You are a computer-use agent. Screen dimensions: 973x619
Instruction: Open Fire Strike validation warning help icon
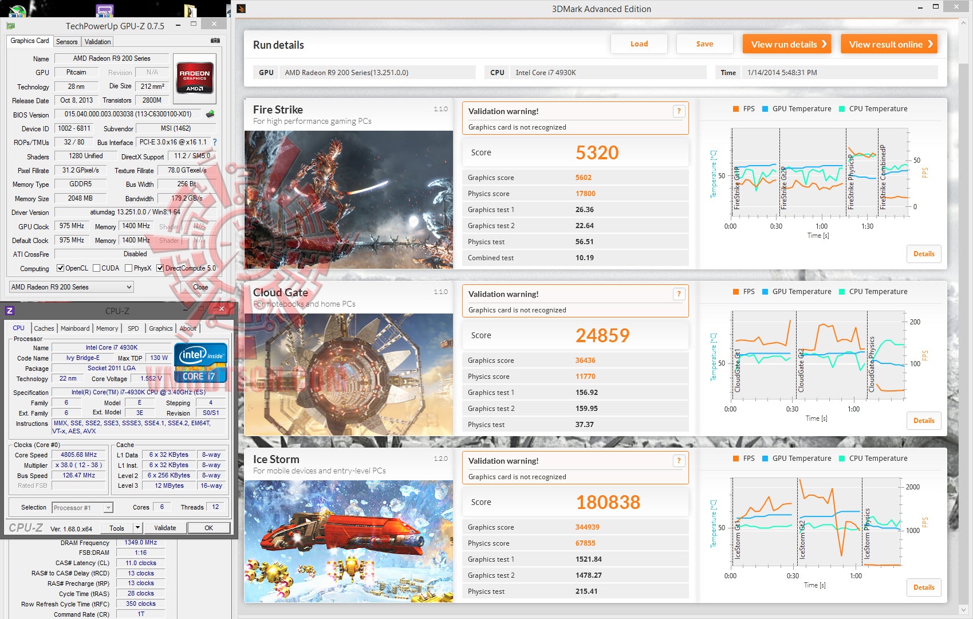(x=679, y=111)
